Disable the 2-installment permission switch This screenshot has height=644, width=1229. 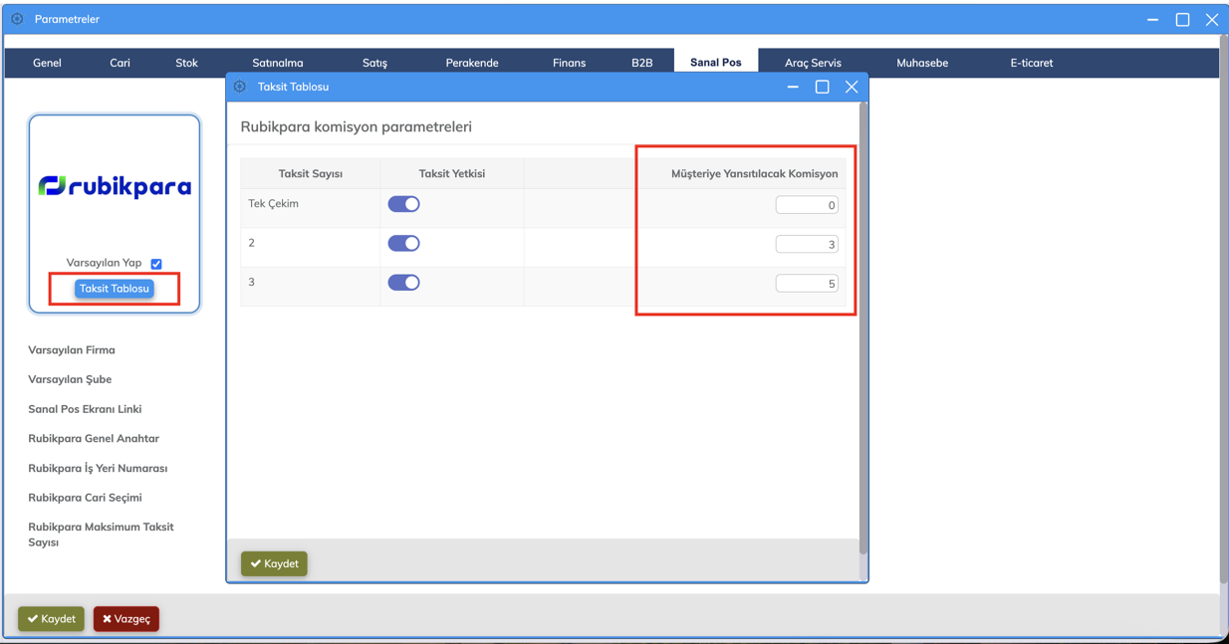[403, 244]
